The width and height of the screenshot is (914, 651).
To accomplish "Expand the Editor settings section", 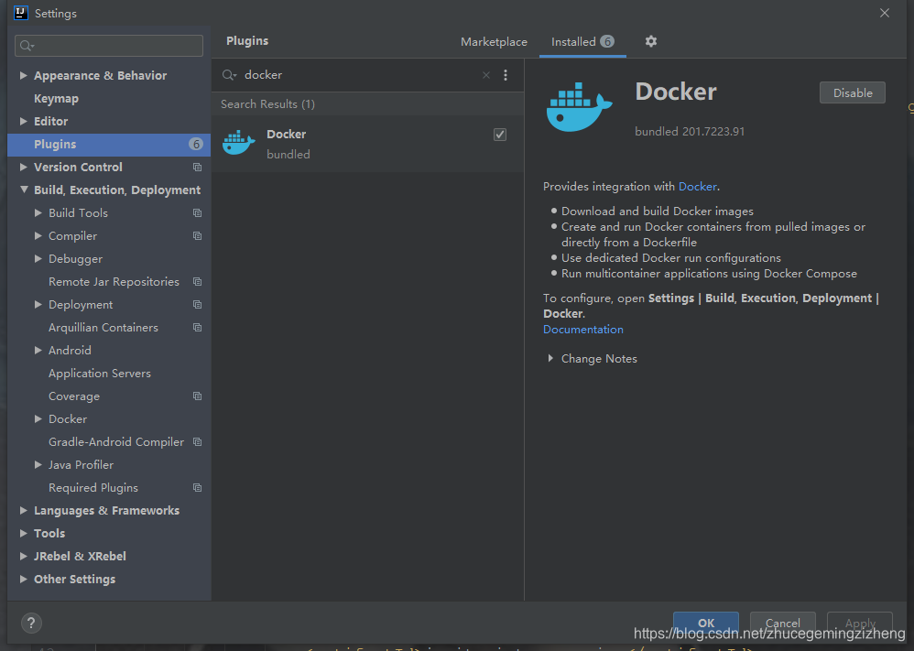I will pyautogui.click(x=23, y=121).
